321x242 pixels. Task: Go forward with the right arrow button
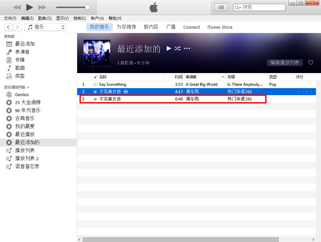17,27
